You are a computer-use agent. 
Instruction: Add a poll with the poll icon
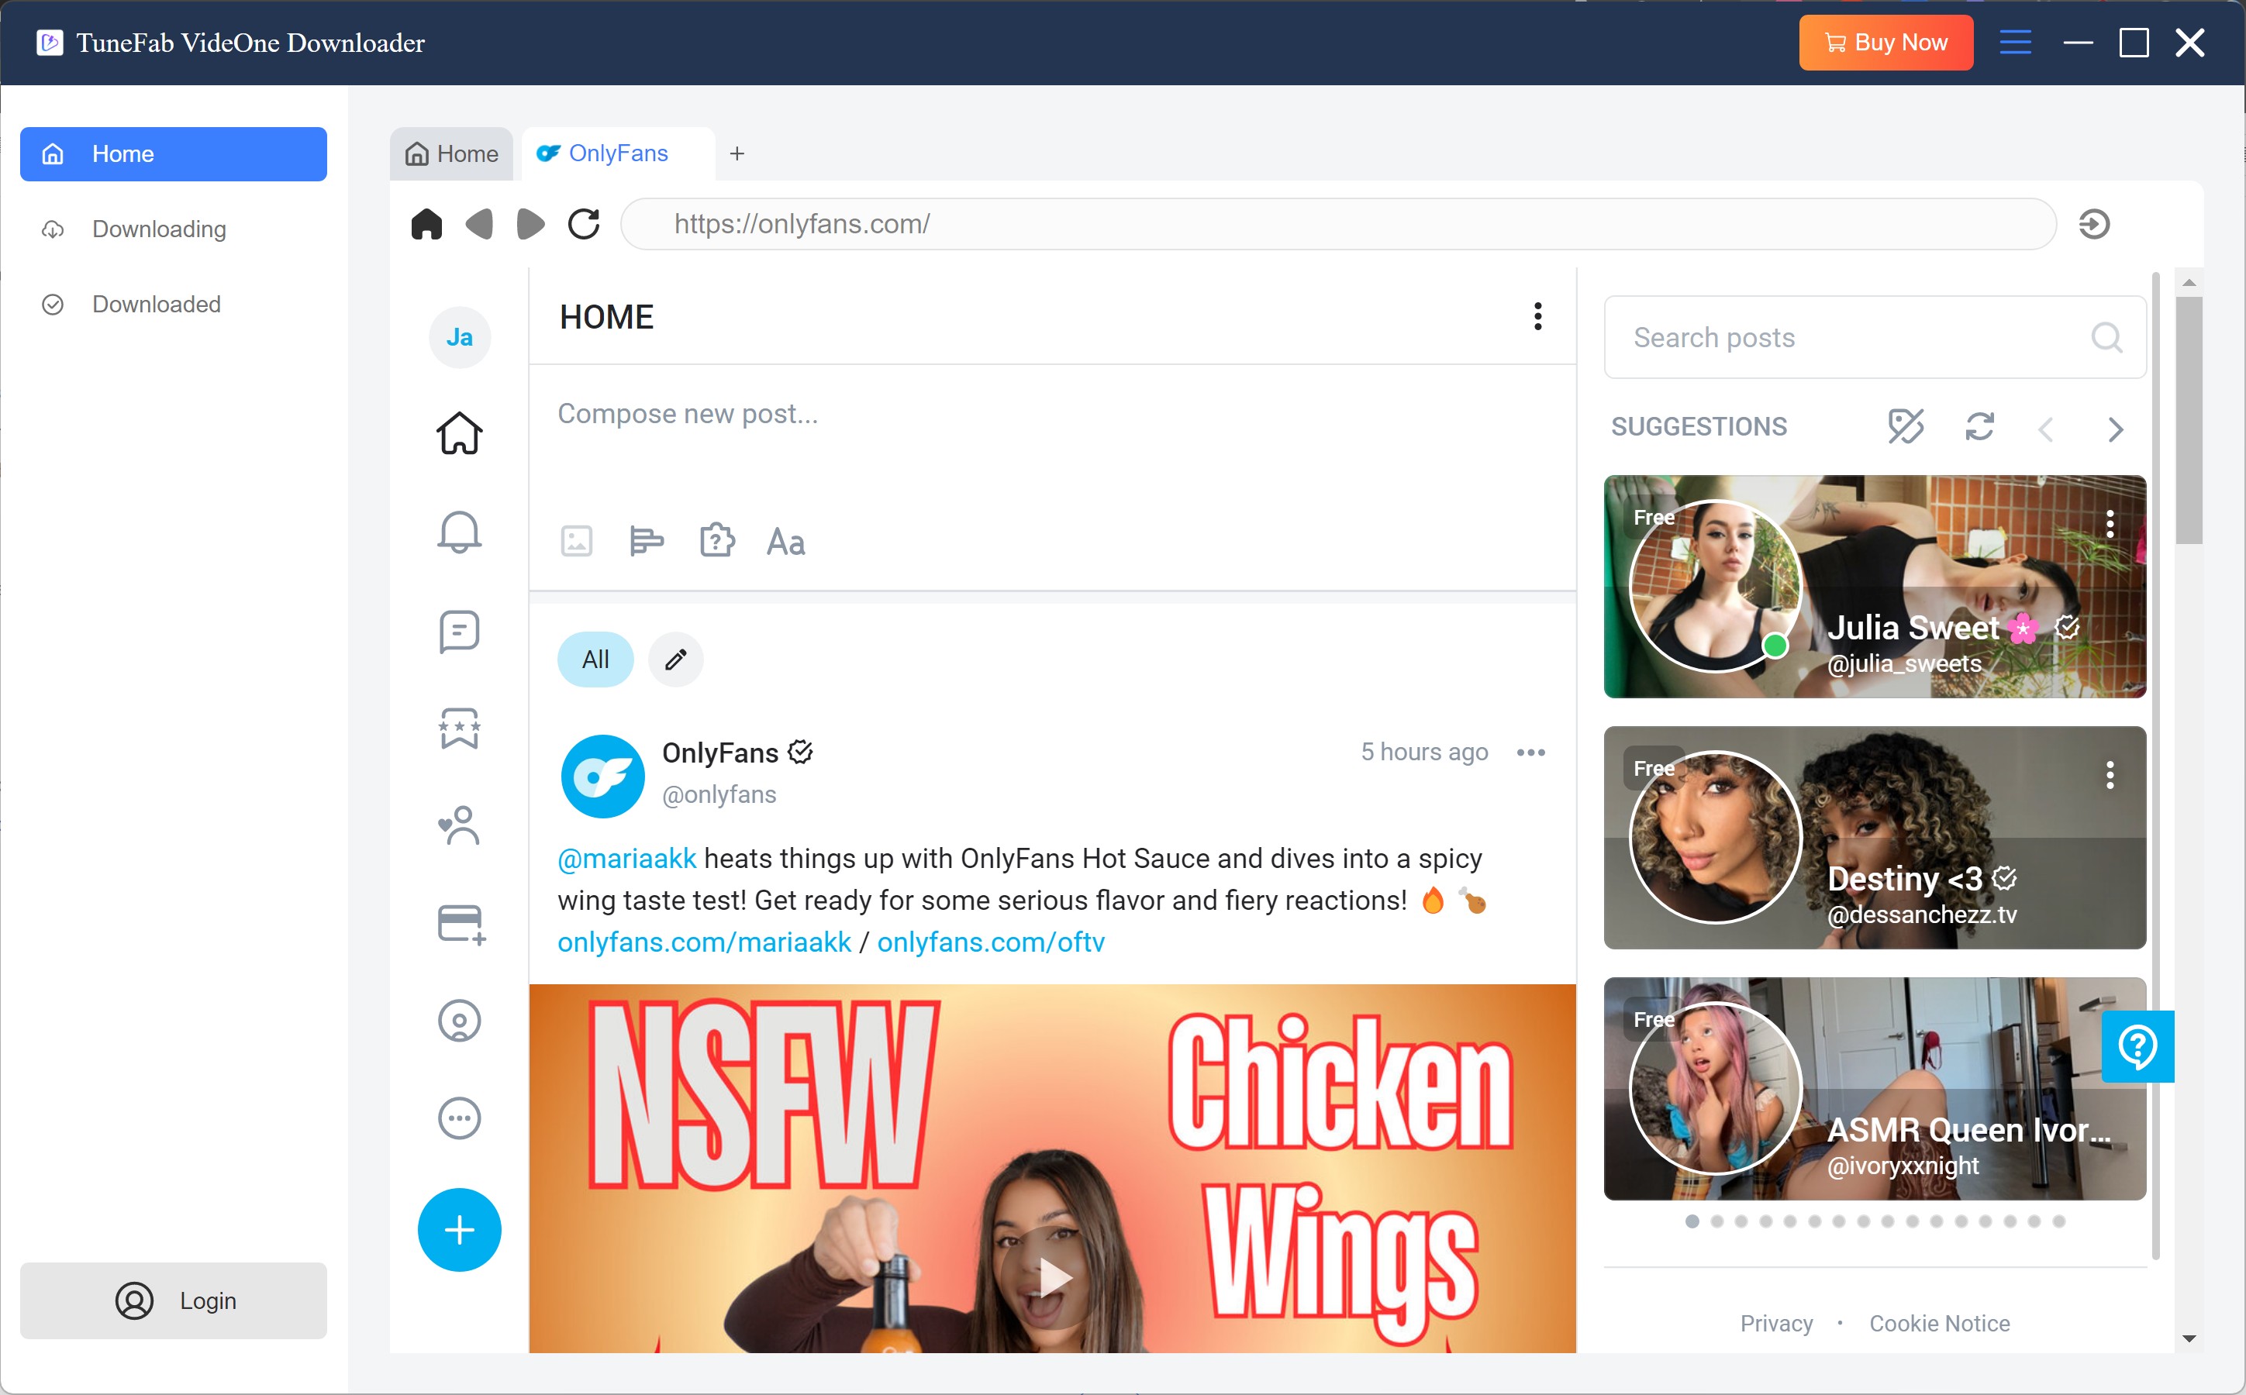646,541
